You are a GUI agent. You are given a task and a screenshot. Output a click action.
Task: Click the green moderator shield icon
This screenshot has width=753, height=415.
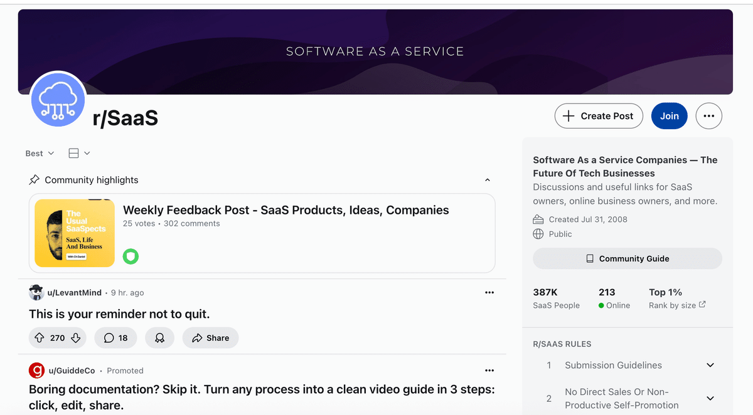131,256
